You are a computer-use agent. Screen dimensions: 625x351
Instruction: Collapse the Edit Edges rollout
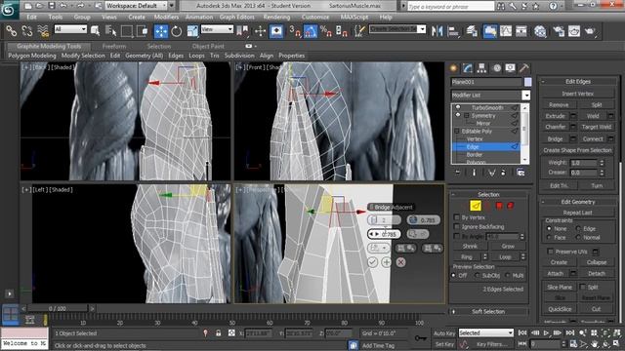click(x=577, y=81)
